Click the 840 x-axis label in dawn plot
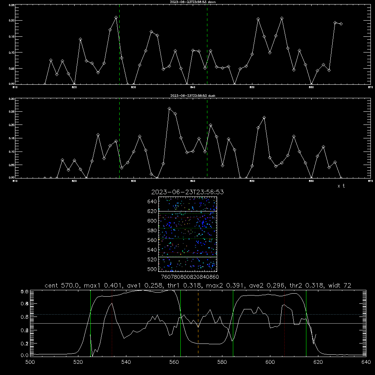Screen dimensions: 375x375 [193, 87]
